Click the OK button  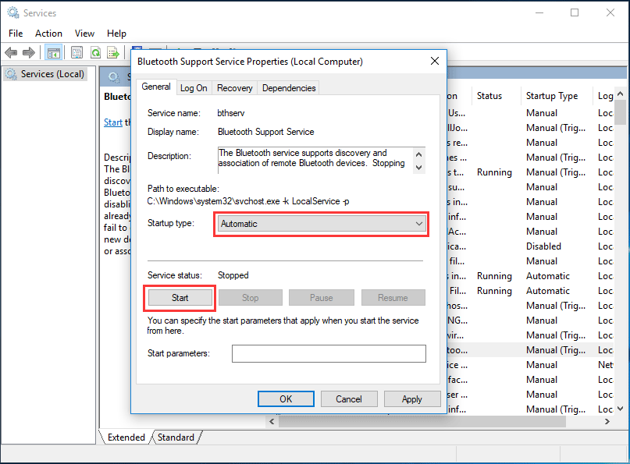click(286, 399)
